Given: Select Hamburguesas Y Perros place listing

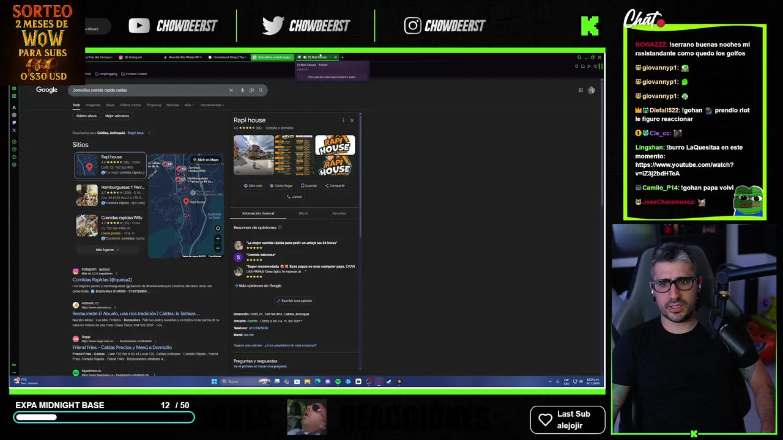Looking at the screenshot, I should pyautogui.click(x=110, y=195).
